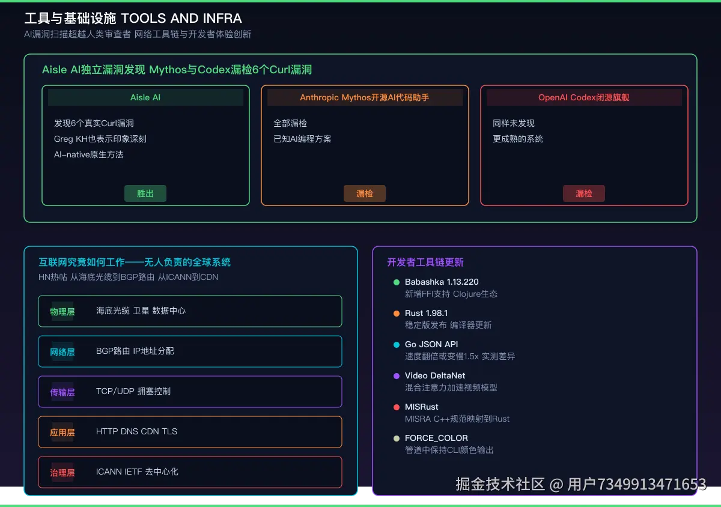Click the line 全部漏检

point(290,123)
